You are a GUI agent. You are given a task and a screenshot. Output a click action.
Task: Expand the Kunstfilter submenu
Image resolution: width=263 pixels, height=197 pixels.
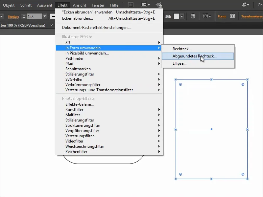click(109, 110)
